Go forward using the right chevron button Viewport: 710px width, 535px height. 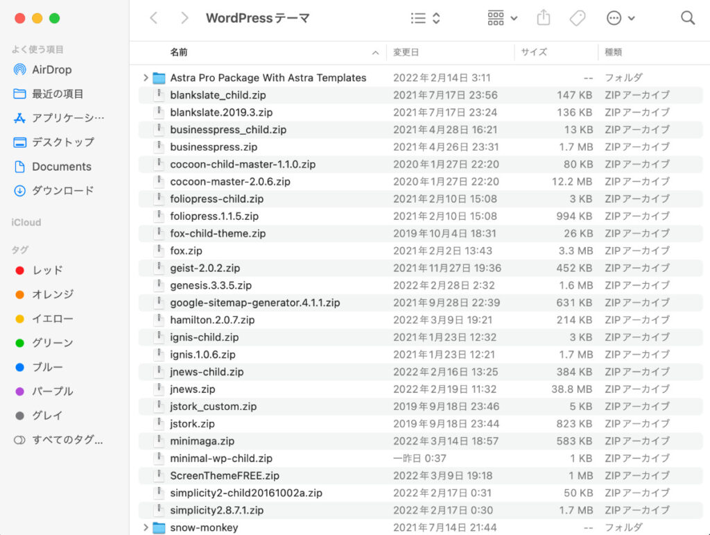(184, 18)
